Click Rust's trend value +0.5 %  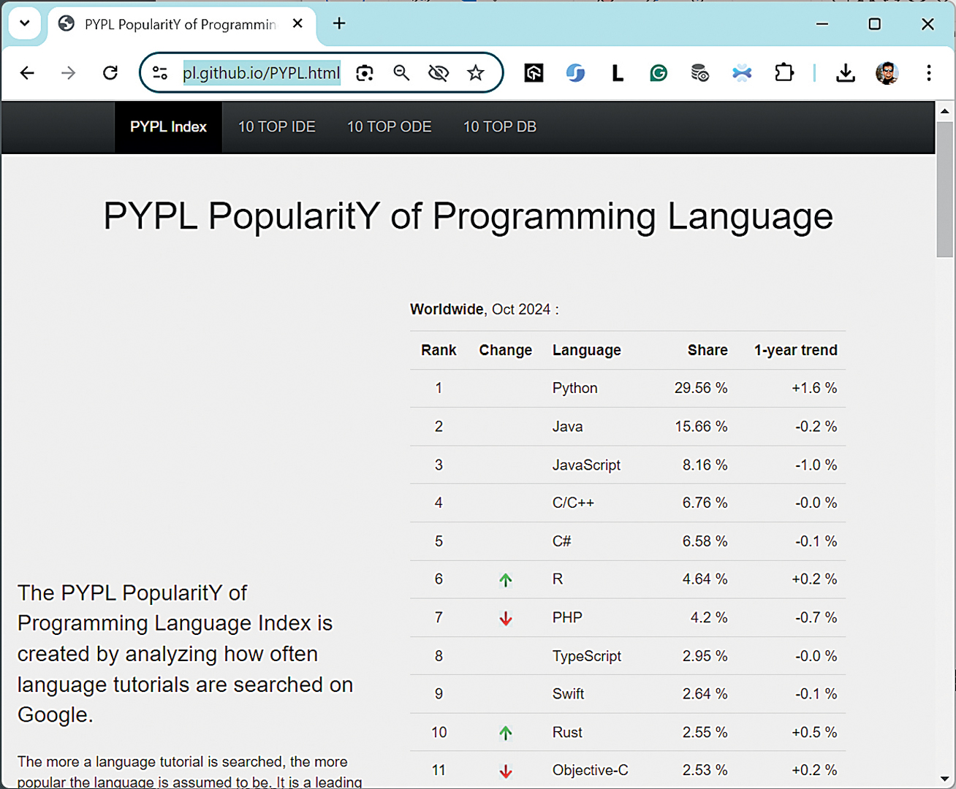814,732
